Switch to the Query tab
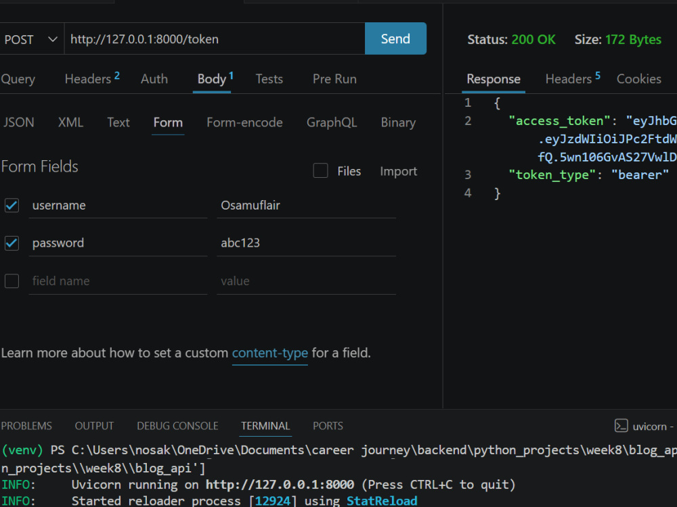Image resolution: width=677 pixels, height=507 pixels. pos(18,79)
